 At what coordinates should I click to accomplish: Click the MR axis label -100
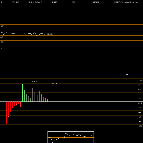(140, 126)
